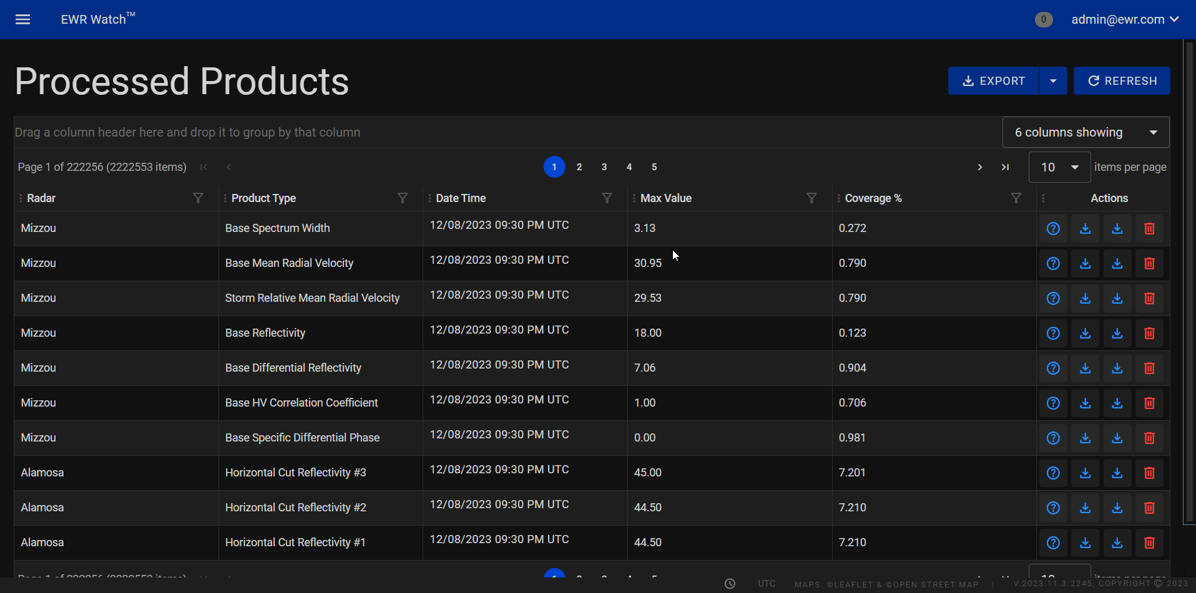
Task: Go to the last page of results
Action: (x=1005, y=167)
